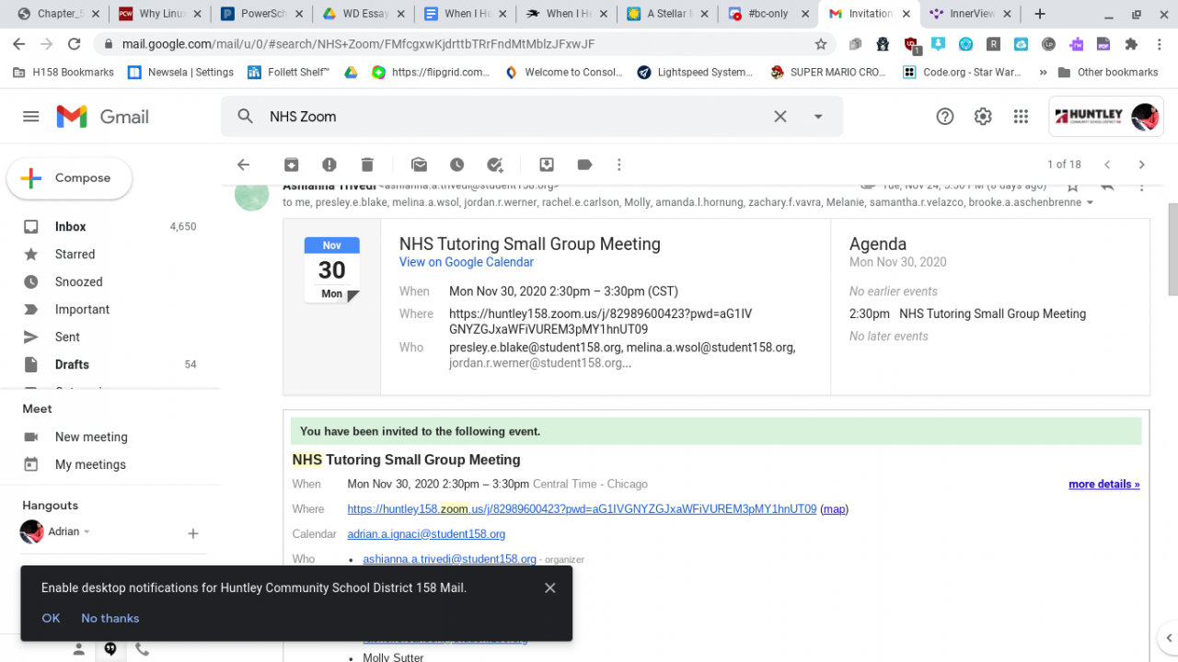Open the Read&Write puzzle extension

point(1076,44)
